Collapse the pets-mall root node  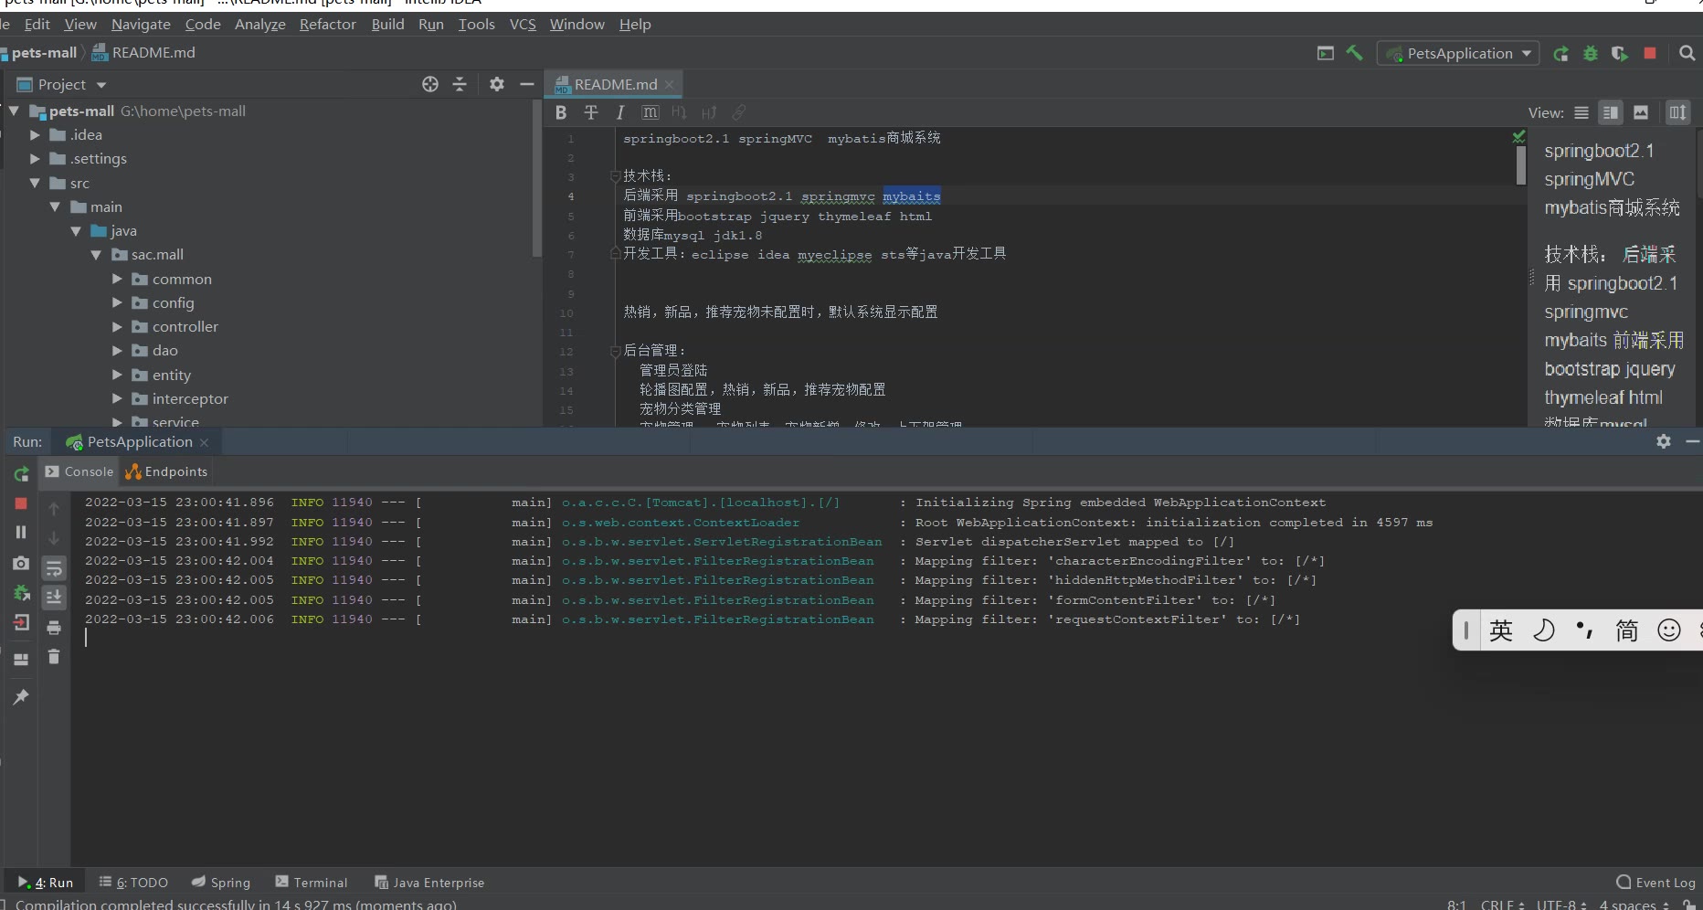[x=14, y=111]
